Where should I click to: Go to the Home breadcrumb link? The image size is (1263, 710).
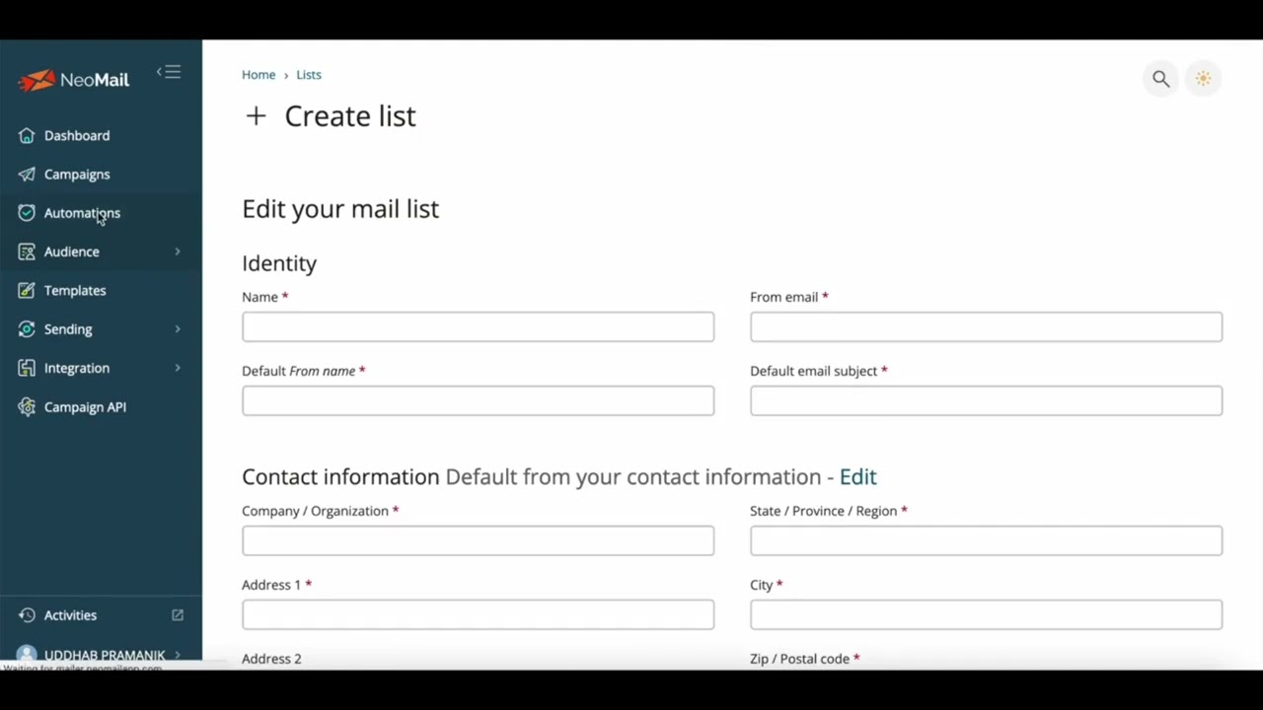[x=259, y=75]
